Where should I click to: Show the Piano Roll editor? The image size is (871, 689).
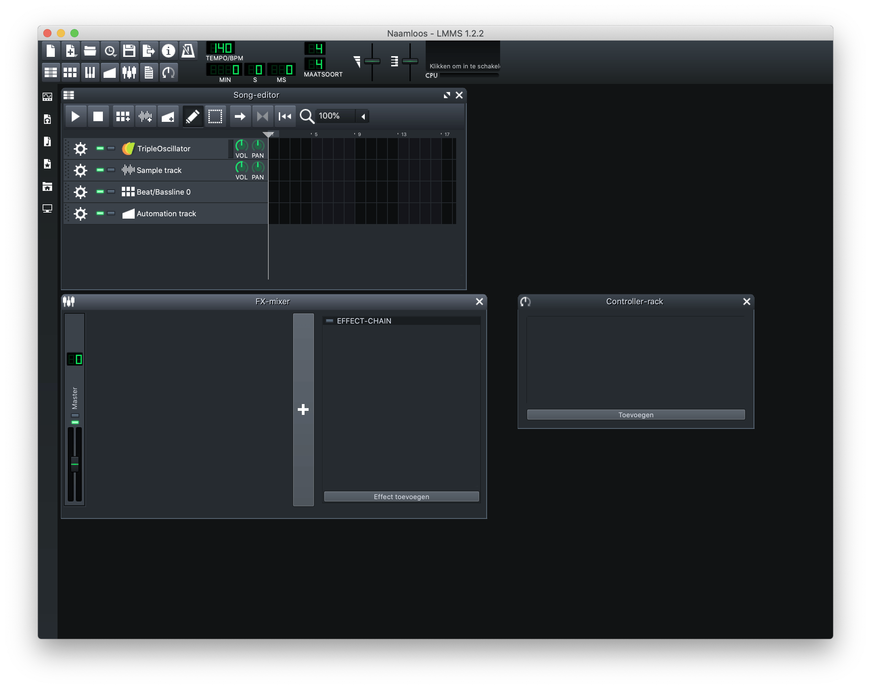pos(90,73)
